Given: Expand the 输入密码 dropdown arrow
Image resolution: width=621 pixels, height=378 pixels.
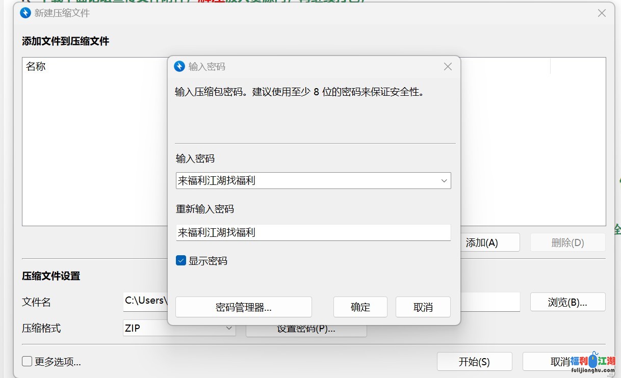Looking at the screenshot, I should pos(444,181).
